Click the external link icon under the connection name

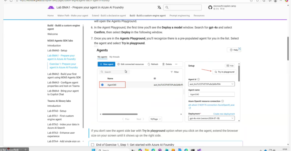coord(190,108)
